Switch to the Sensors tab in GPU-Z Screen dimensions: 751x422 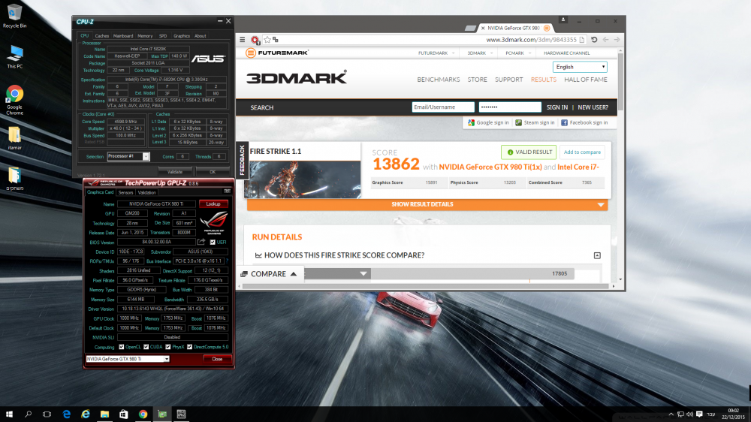click(x=125, y=192)
